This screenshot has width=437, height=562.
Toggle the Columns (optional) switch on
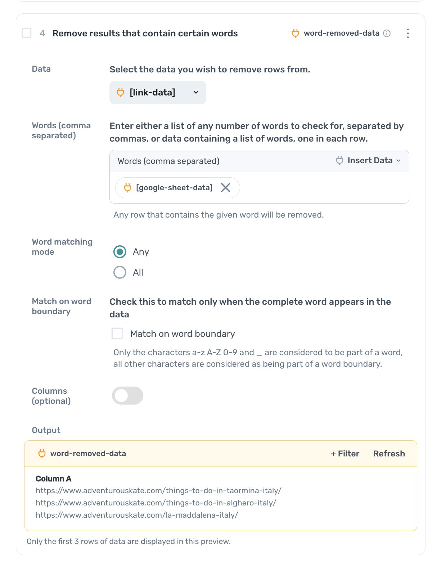(127, 396)
